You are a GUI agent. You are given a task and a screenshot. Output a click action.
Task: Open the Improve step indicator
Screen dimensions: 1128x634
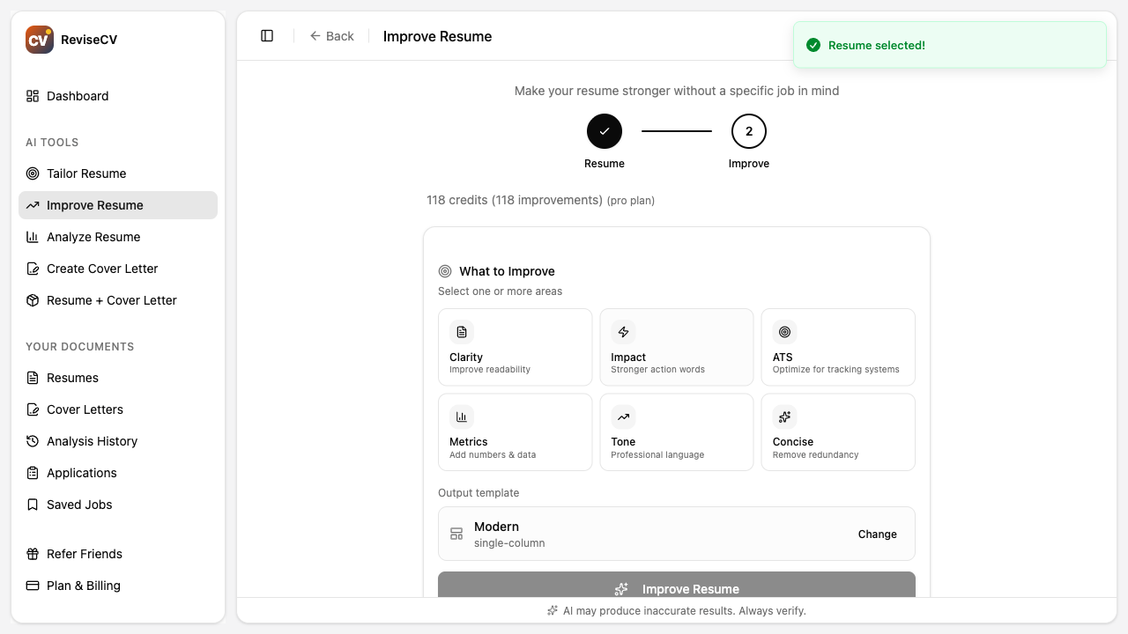(748, 130)
